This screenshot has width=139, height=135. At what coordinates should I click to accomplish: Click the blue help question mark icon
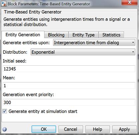5,129
